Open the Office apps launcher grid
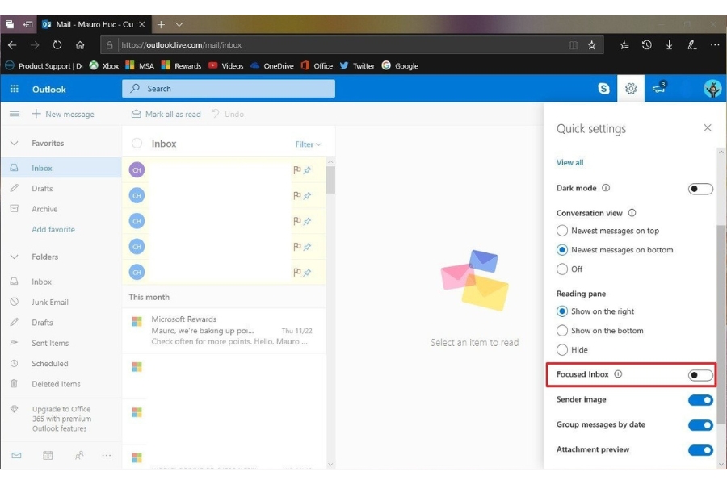727x484 pixels. tap(14, 89)
